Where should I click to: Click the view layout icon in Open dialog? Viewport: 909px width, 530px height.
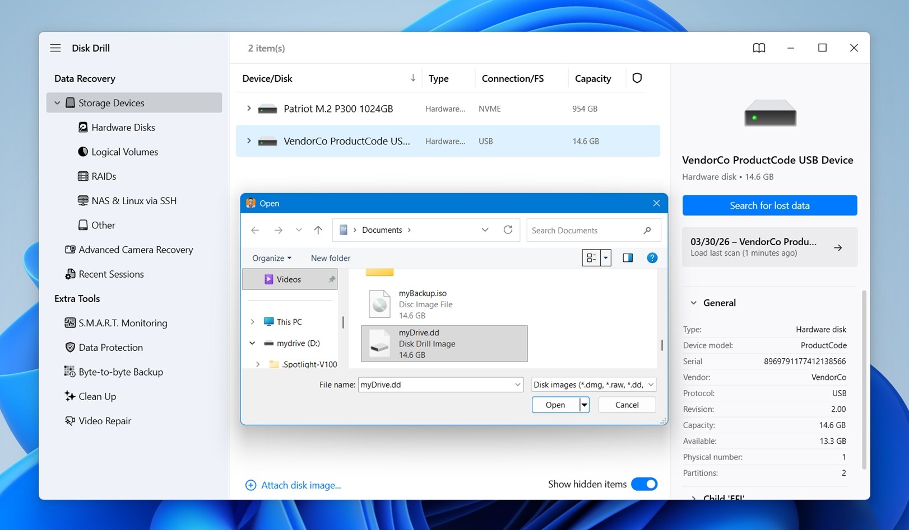pyautogui.click(x=591, y=258)
